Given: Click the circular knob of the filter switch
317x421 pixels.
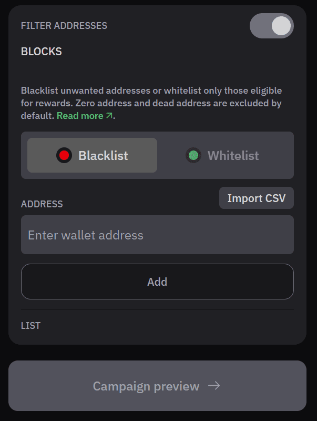Looking at the screenshot, I should tap(280, 25).
